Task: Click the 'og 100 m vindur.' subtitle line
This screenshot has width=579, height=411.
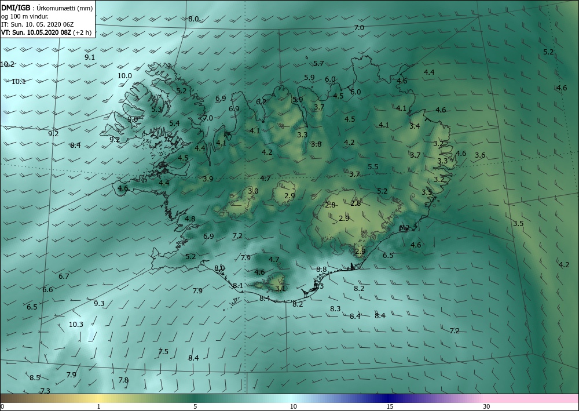Action: click(25, 16)
